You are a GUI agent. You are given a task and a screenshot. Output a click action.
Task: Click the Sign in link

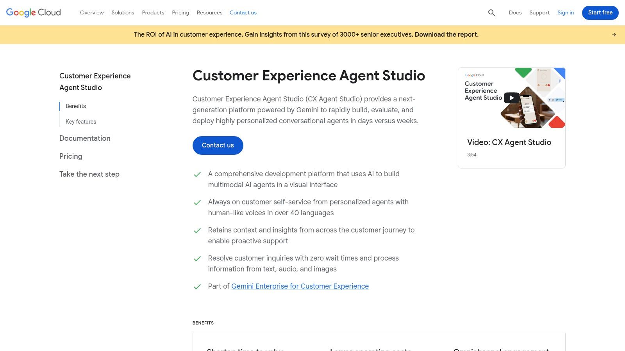coord(565,12)
